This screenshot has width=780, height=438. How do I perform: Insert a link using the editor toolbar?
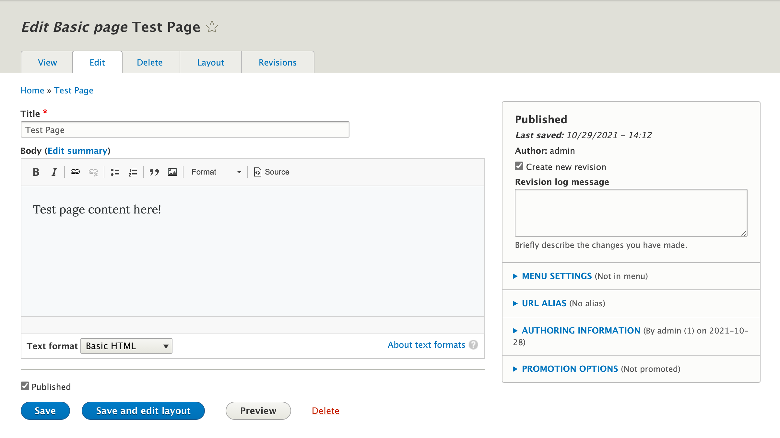(x=75, y=172)
